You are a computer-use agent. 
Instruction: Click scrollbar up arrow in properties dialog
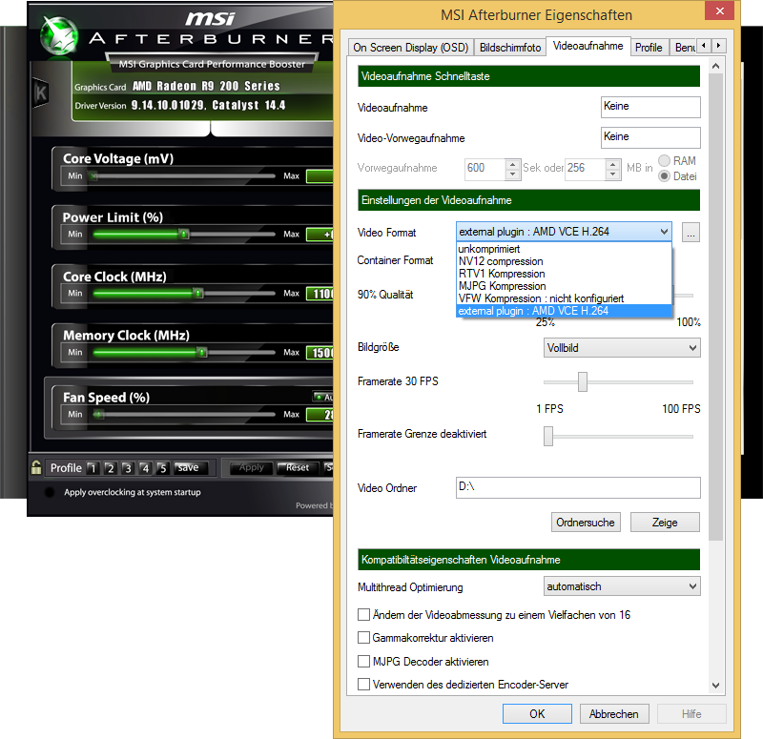(x=715, y=66)
